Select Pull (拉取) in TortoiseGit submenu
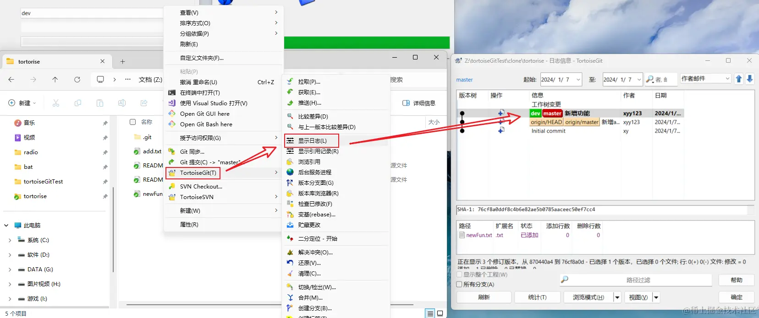 (309, 82)
